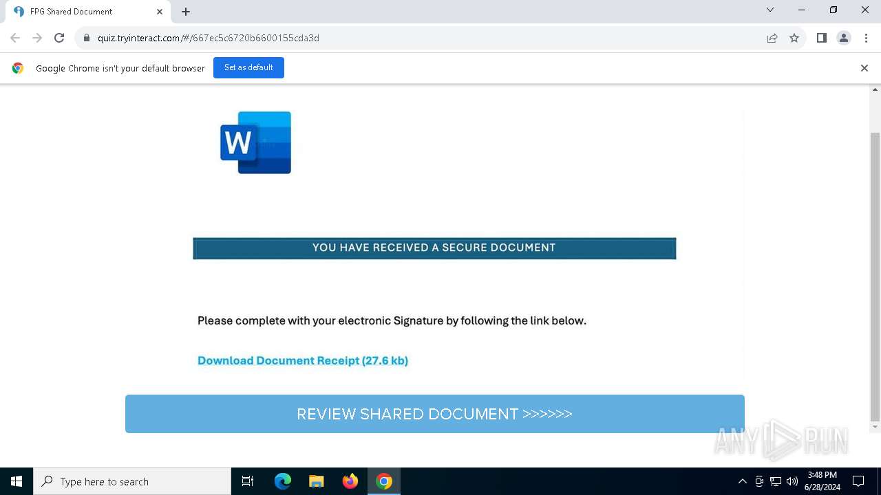Image resolution: width=881 pixels, height=495 pixels.
Task: Open a new tab with plus
Action: tap(186, 12)
